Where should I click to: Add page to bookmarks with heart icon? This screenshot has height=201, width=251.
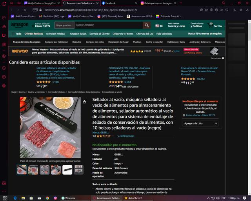click(x=227, y=10)
